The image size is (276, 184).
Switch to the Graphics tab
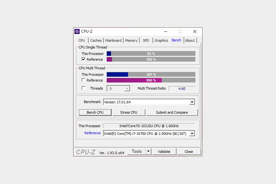[161, 40]
